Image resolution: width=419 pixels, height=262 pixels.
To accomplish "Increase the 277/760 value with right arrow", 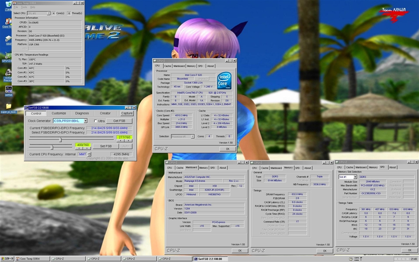I will click(128, 140).
